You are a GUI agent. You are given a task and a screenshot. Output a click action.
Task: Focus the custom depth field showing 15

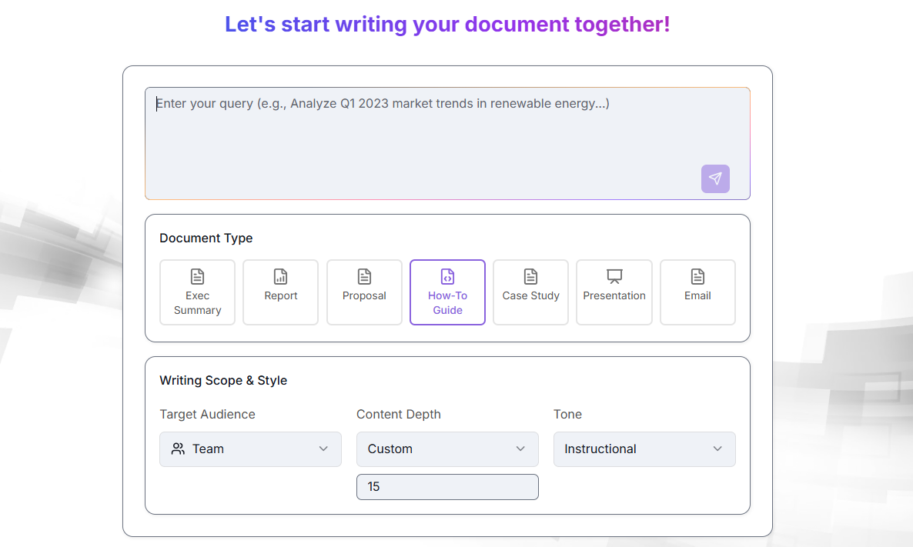point(447,487)
